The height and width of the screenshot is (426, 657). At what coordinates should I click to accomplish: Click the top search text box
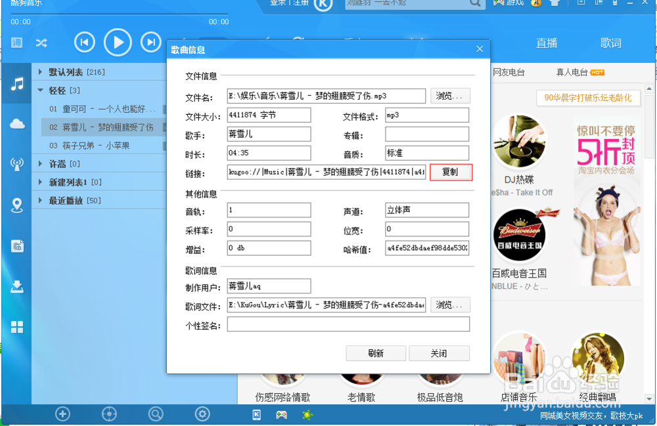pyautogui.click(x=407, y=3)
